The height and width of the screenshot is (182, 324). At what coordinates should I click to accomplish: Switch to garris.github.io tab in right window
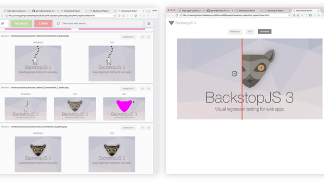coord(192,11)
